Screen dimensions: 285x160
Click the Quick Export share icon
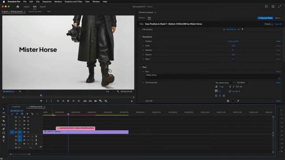[273, 7]
